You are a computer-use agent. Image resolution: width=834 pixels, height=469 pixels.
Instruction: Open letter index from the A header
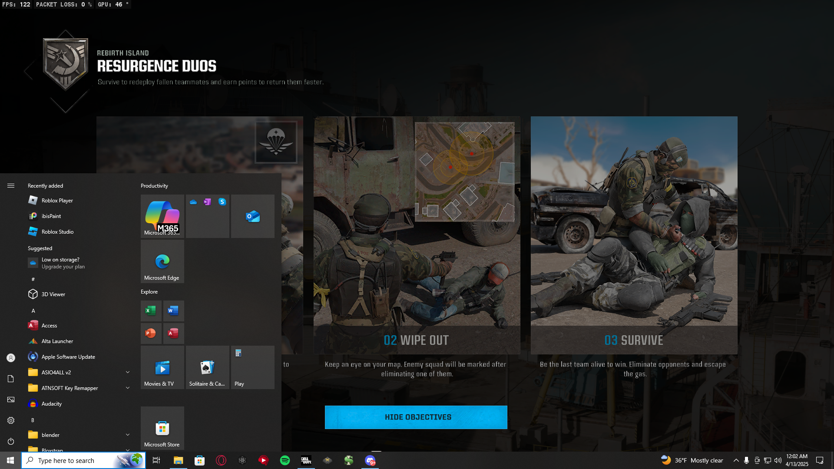[x=33, y=311]
